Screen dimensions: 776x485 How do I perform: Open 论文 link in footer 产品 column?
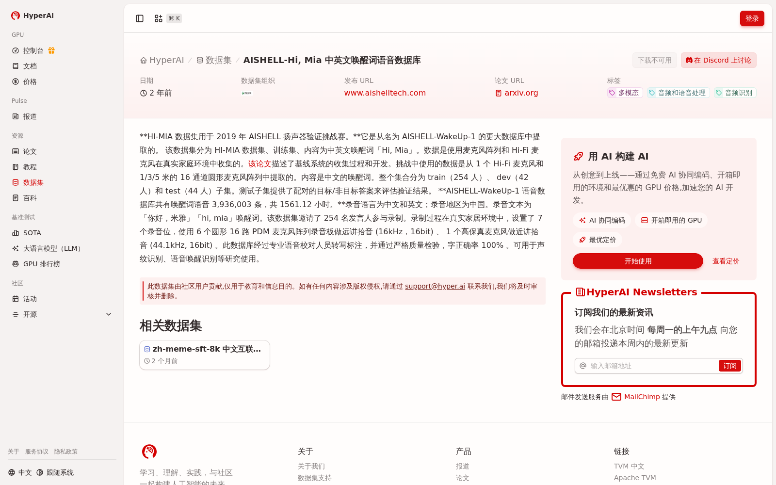(463, 478)
